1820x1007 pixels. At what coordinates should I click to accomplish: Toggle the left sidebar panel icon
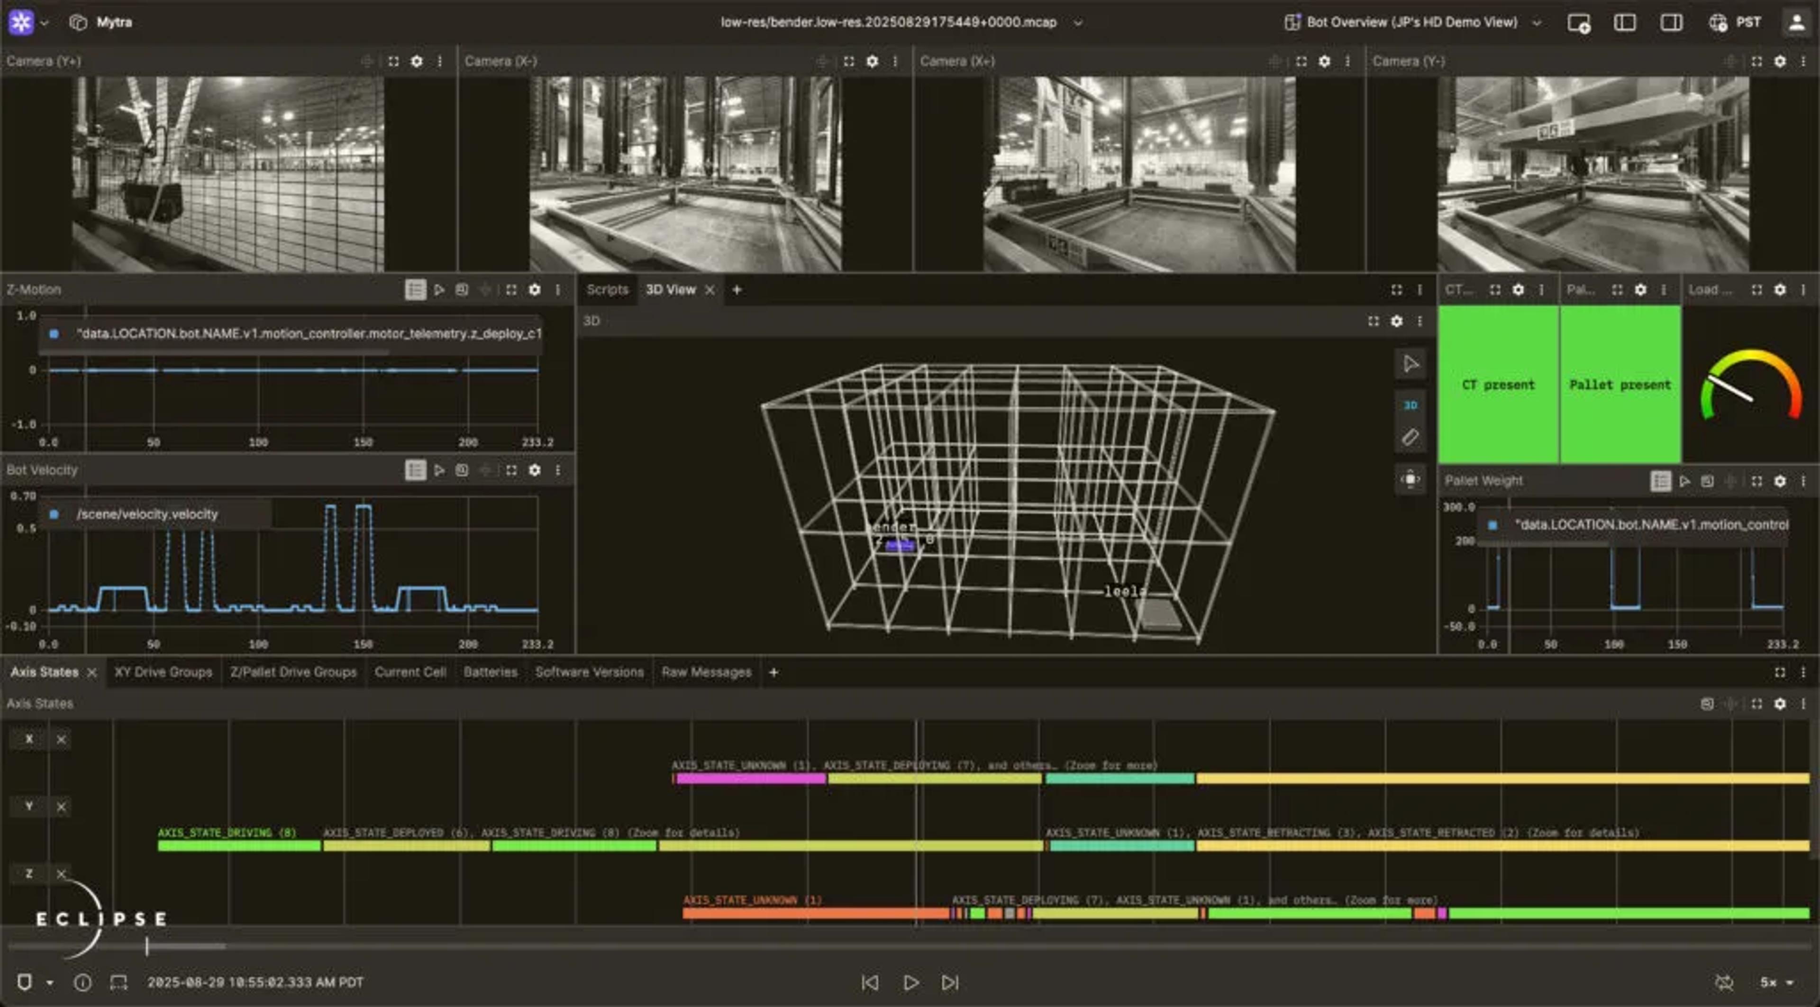coord(1624,23)
